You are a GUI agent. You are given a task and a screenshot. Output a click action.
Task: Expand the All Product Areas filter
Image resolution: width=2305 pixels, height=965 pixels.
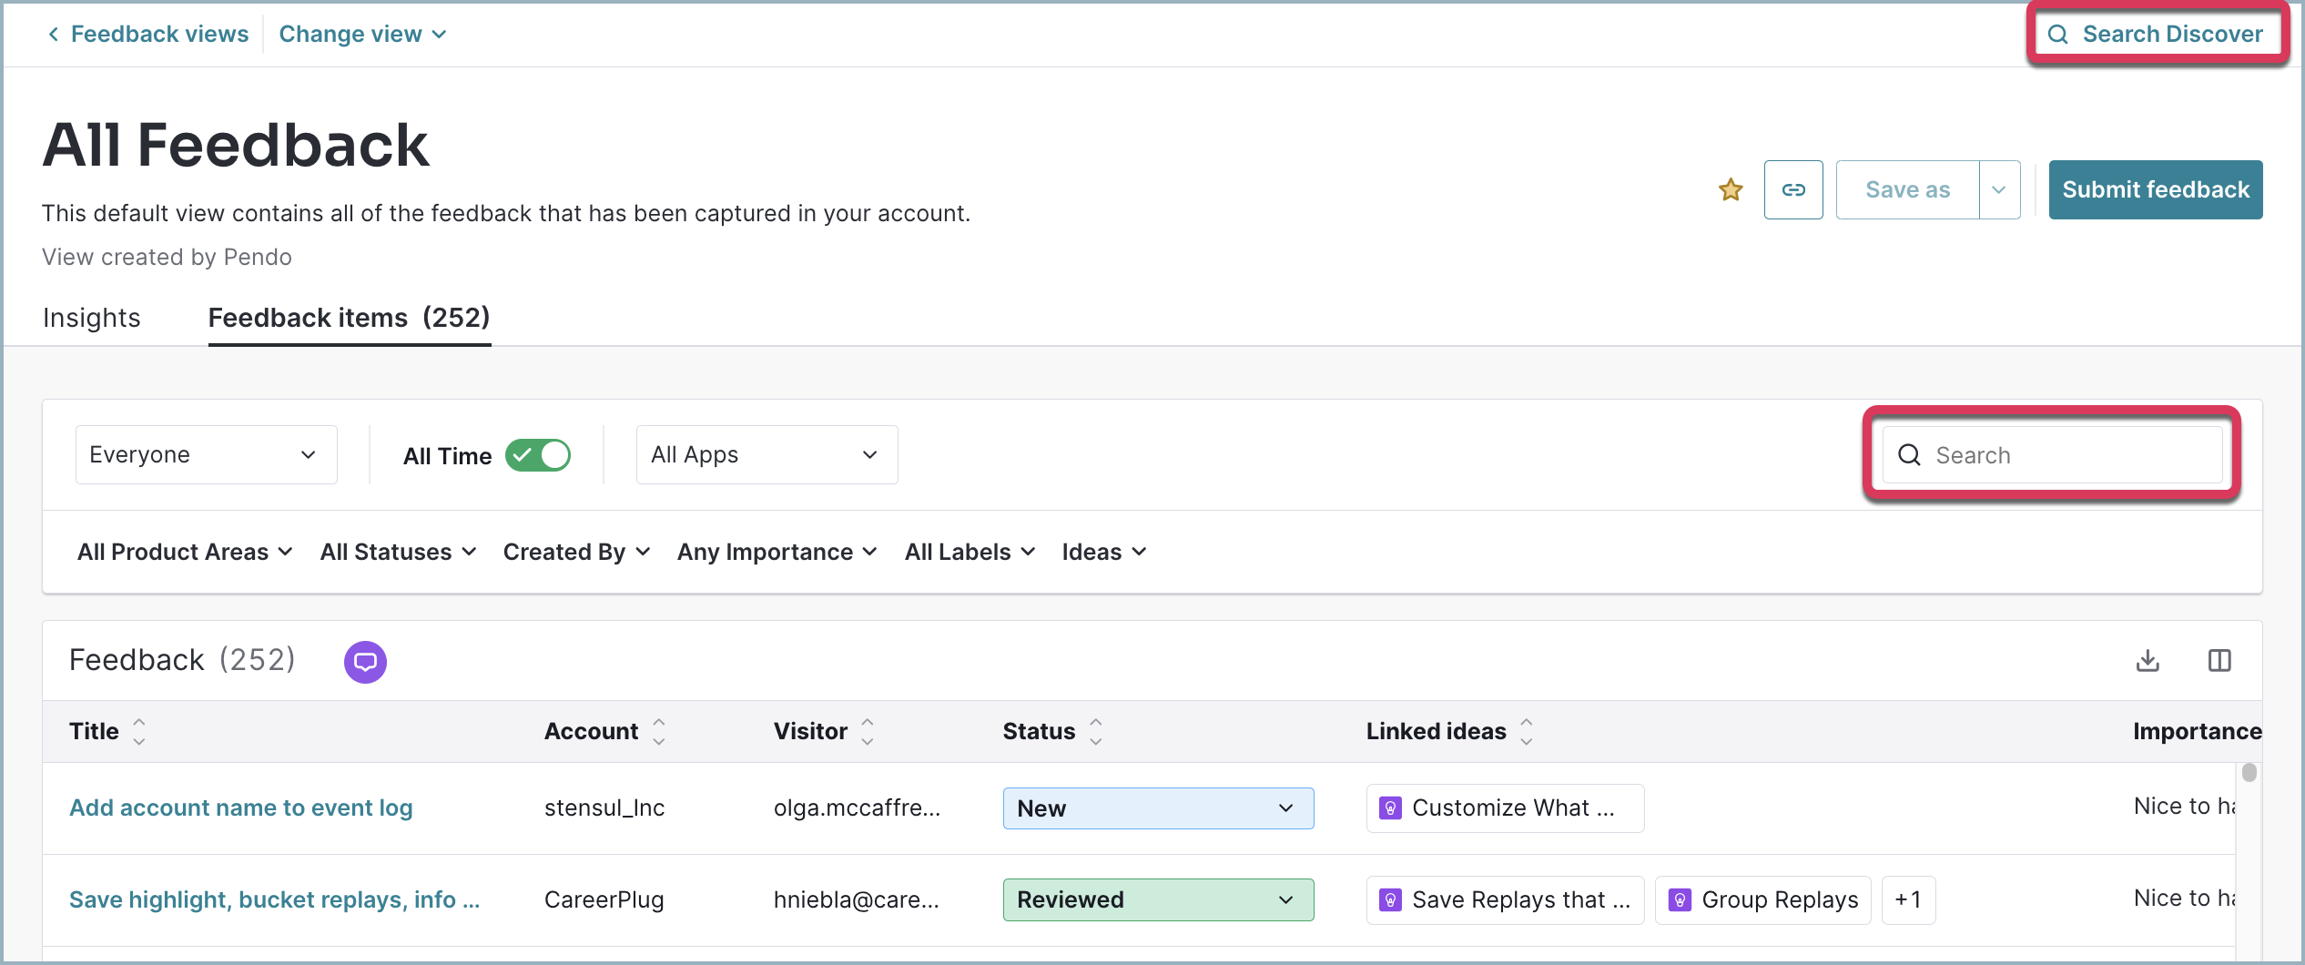click(x=185, y=552)
